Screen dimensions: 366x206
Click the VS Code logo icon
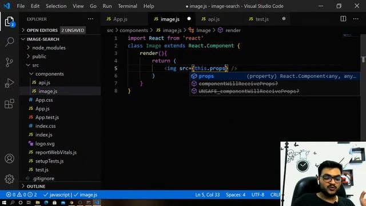click(7, 6)
